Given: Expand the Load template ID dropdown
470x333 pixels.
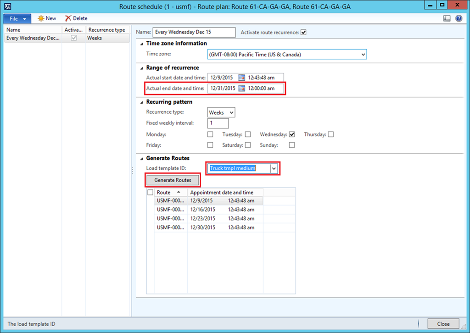Looking at the screenshot, I should coord(274,168).
